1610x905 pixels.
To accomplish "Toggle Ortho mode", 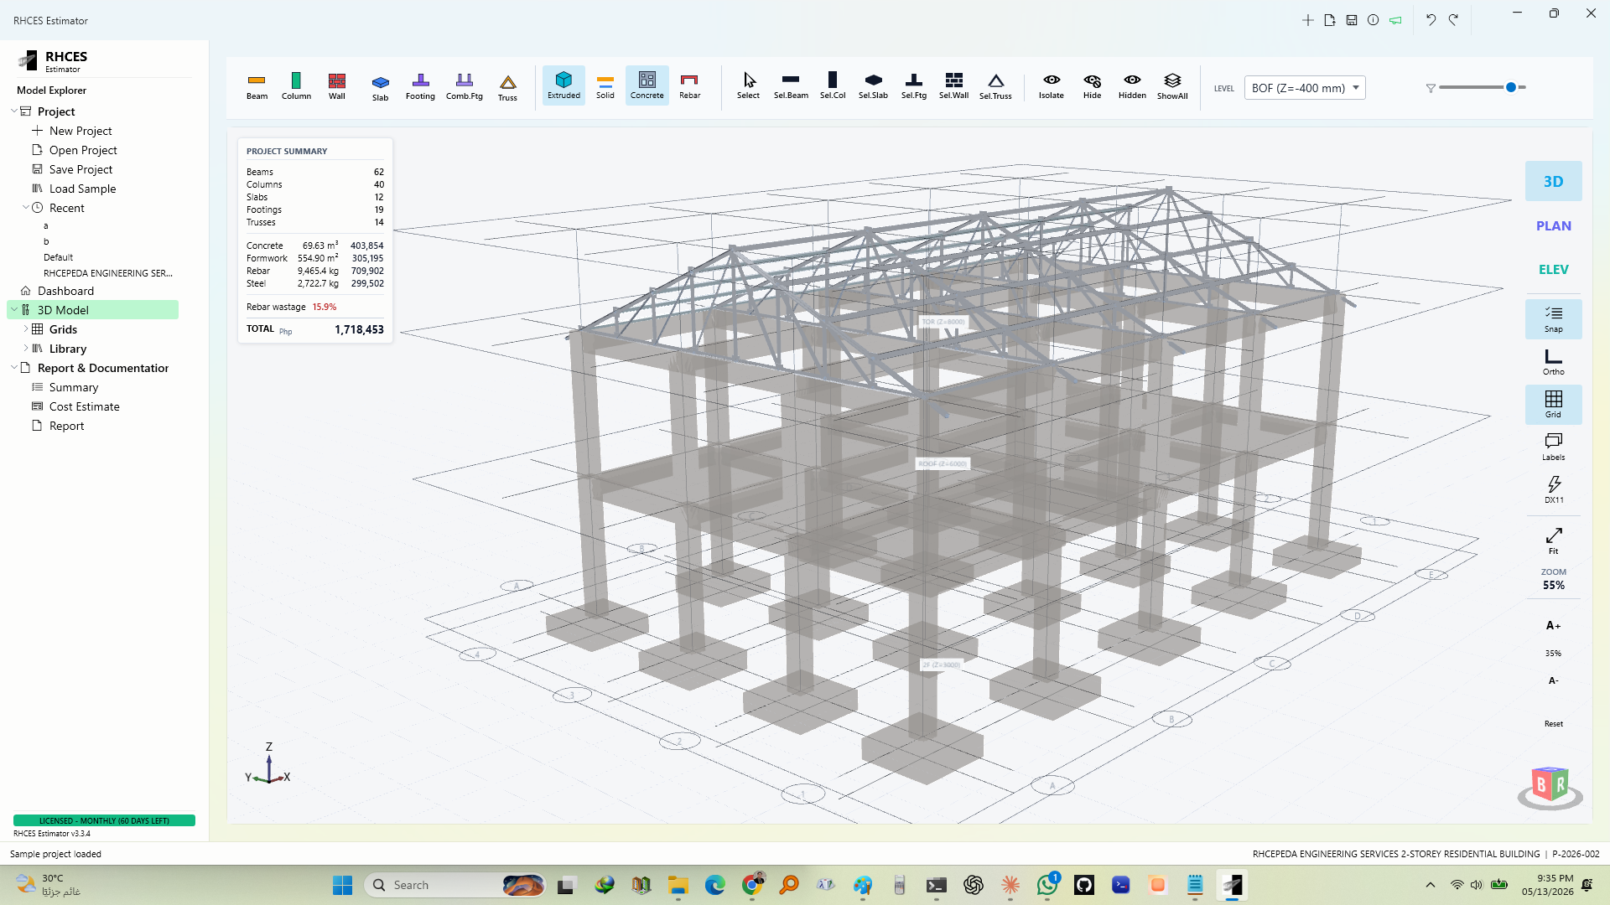I will [1553, 362].
